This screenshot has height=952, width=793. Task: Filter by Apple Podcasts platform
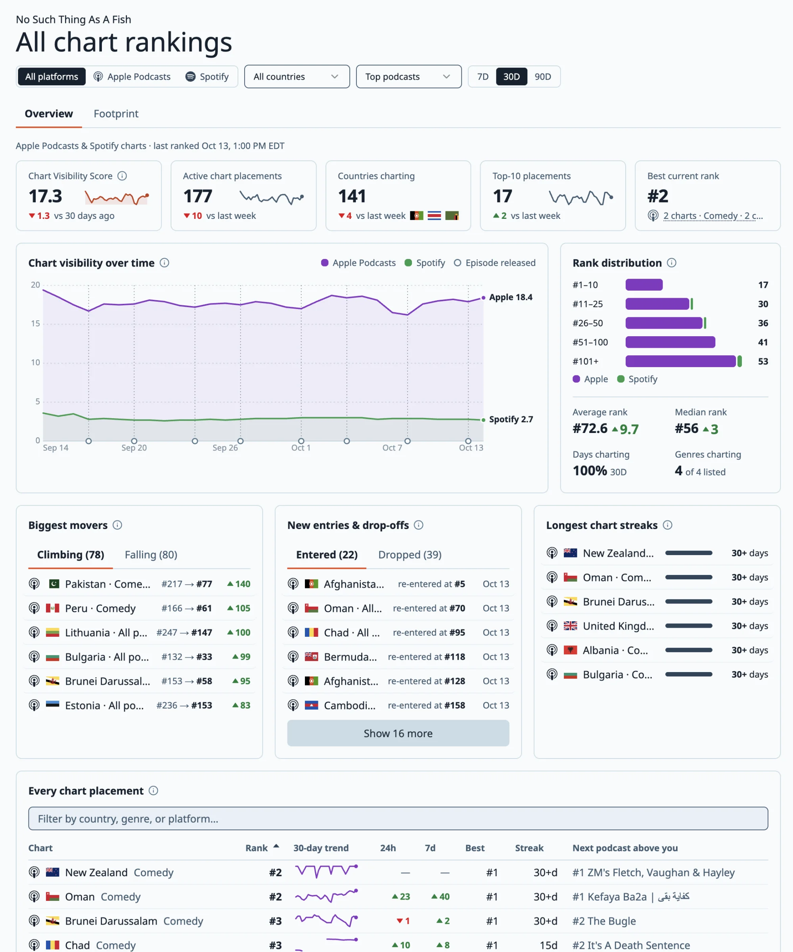pyautogui.click(x=132, y=77)
